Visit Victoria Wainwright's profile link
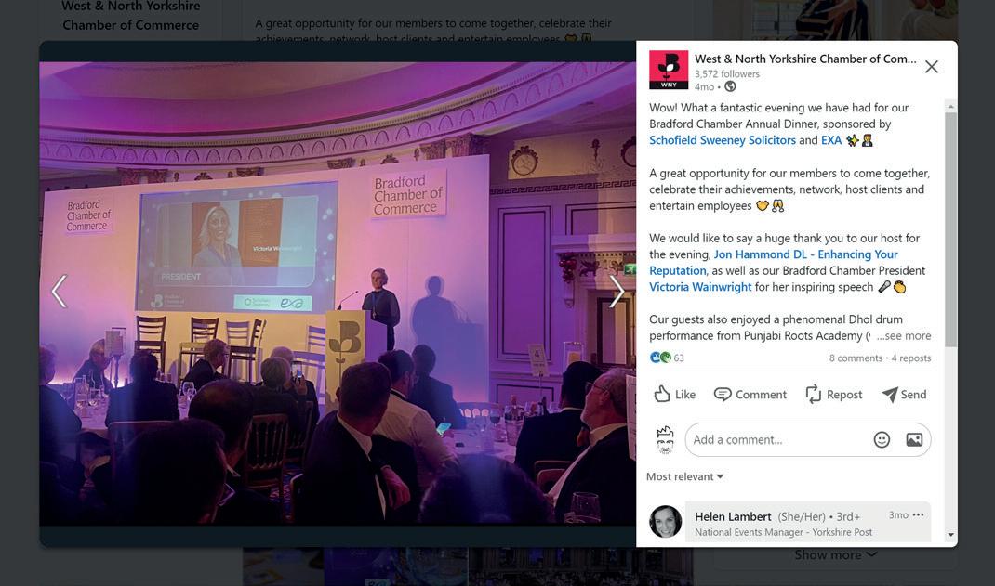Screen dimensions: 995x586 pyautogui.click(x=700, y=287)
